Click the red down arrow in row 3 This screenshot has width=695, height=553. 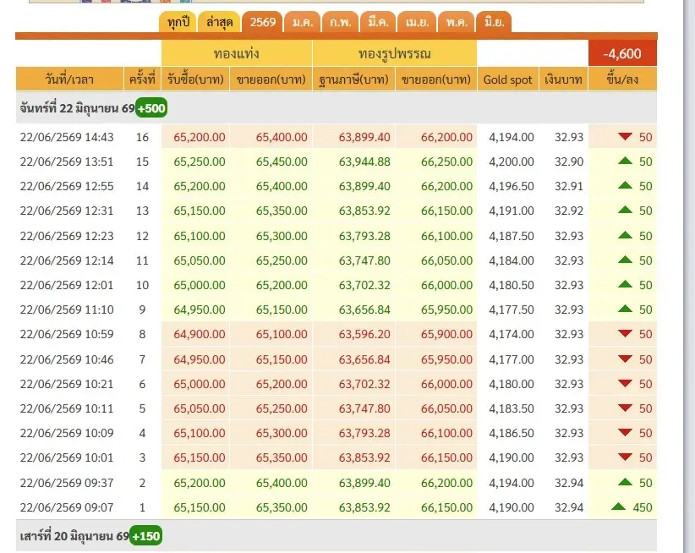(625, 457)
